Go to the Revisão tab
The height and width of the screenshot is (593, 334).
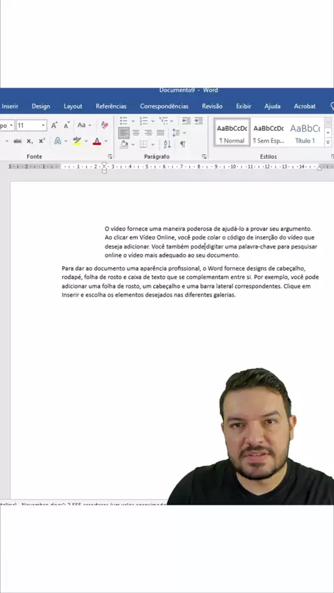click(x=212, y=106)
